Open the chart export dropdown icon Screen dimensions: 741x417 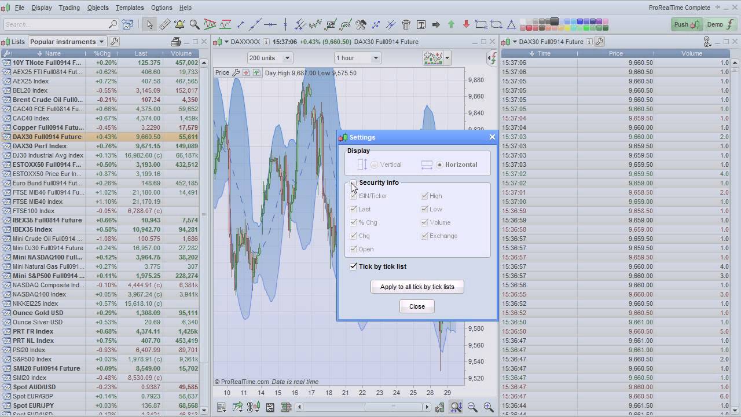coord(238,407)
